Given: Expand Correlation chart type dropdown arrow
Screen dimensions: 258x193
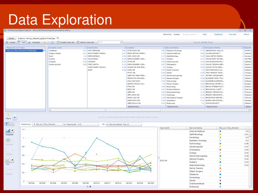Looking at the screenshot, I should [12, 150].
